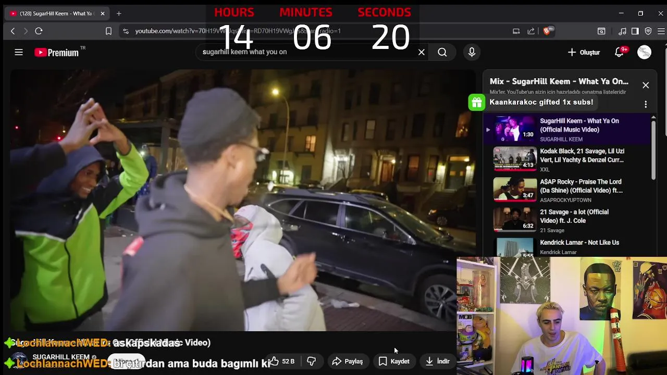The height and width of the screenshot is (375, 667).
Task: Play SugarHill Keem What Ya On thumbnail
Action: [515, 129]
